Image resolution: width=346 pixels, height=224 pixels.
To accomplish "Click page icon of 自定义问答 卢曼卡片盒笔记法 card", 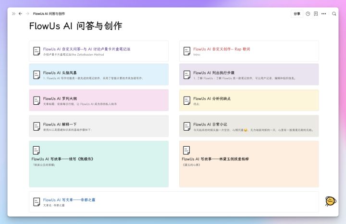I will (37, 51).
